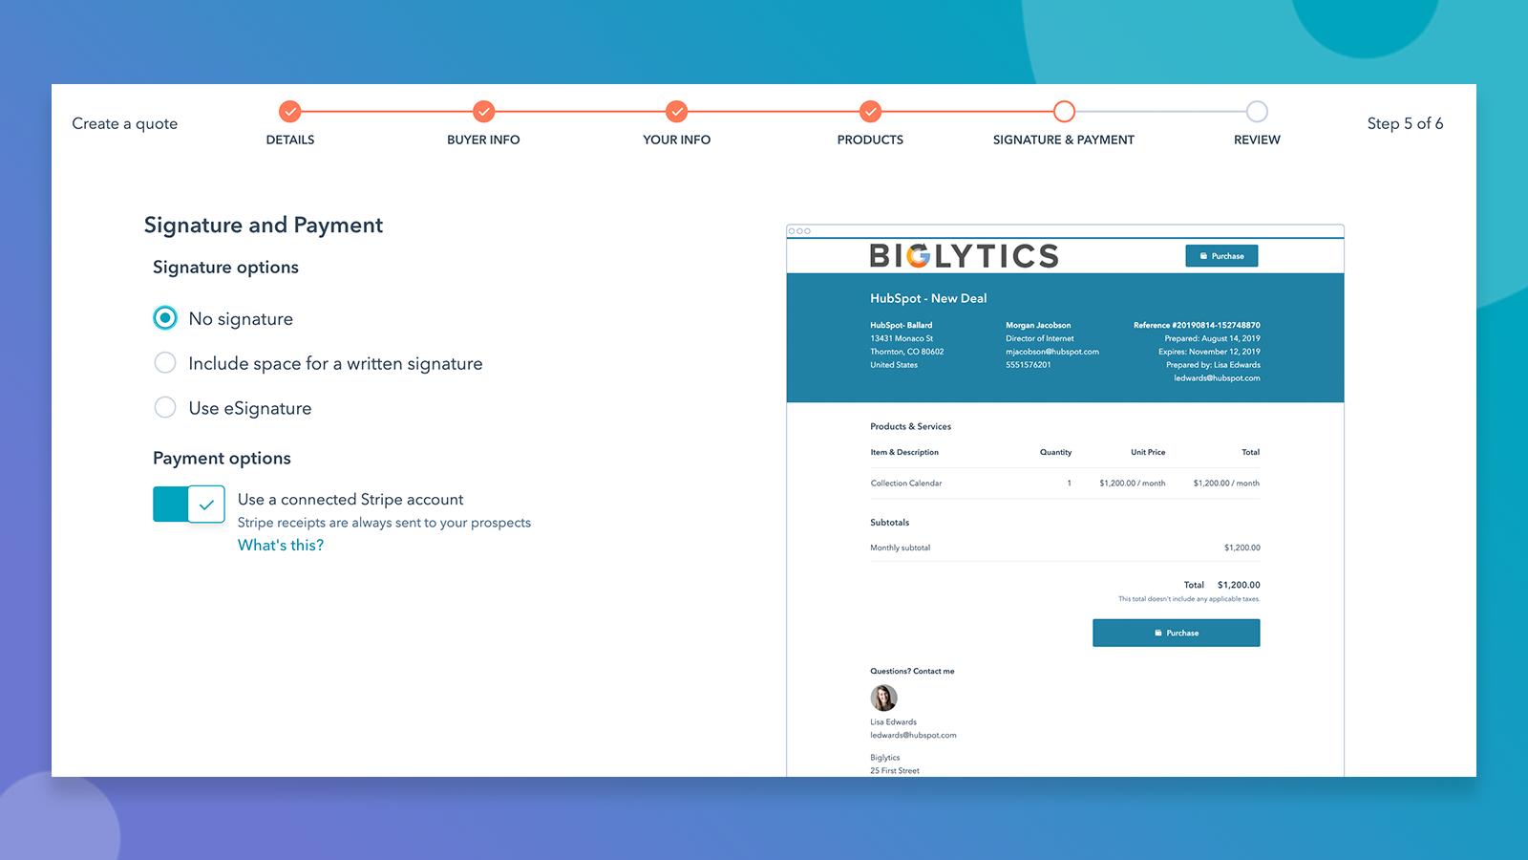The image size is (1528, 860).
Task: Go to the SIGNATURE & PAYMENT step label
Action: (x=1064, y=140)
